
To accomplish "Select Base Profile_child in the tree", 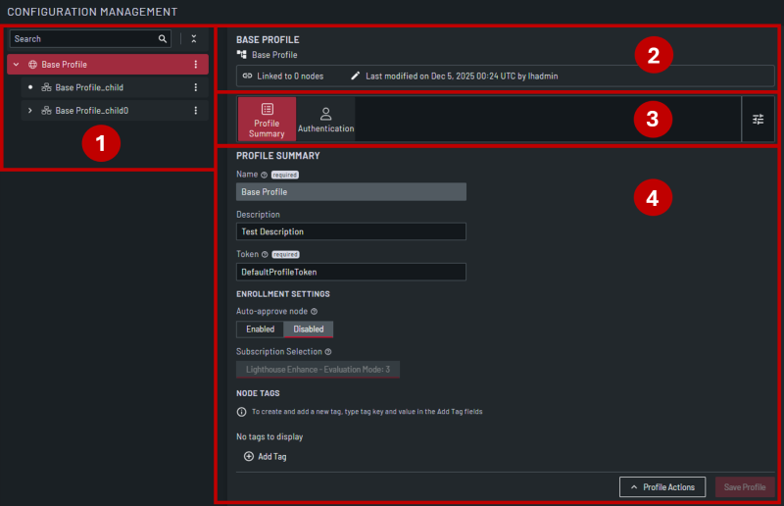I will coord(88,87).
